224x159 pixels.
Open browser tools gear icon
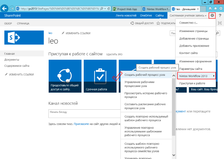tap(221, 9)
